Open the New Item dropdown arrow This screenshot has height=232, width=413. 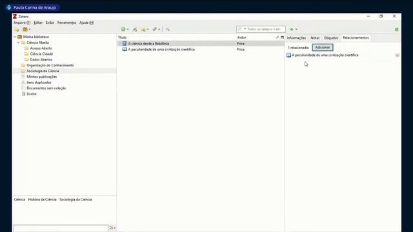tap(128, 30)
